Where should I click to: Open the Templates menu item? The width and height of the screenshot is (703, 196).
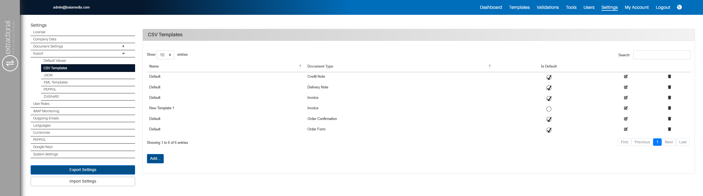[519, 7]
